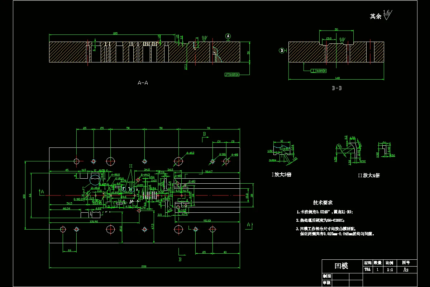Screen dimensions: 430x287
Task: Select the "131.92" dimension in plan view
Action: pyautogui.click(x=94, y=222)
